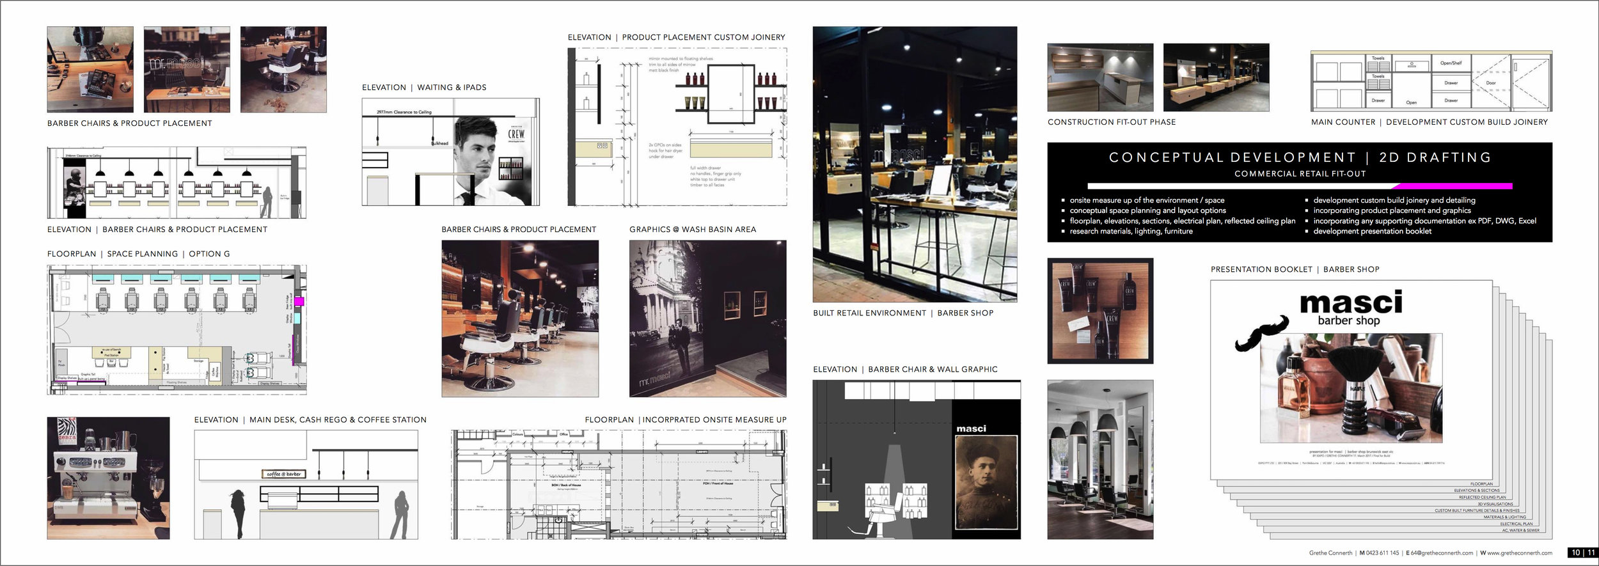The width and height of the screenshot is (1599, 566).
Task: Select bullet 'research materials, lighting, furniture'
Action: click(x=1131, y=231)
